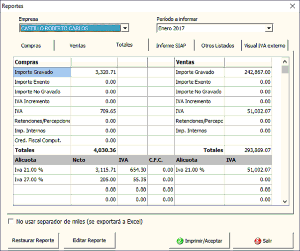Viewport: 300px width, 251px height.
Task: Open the Empresa dropdown list
Action: 125,28
